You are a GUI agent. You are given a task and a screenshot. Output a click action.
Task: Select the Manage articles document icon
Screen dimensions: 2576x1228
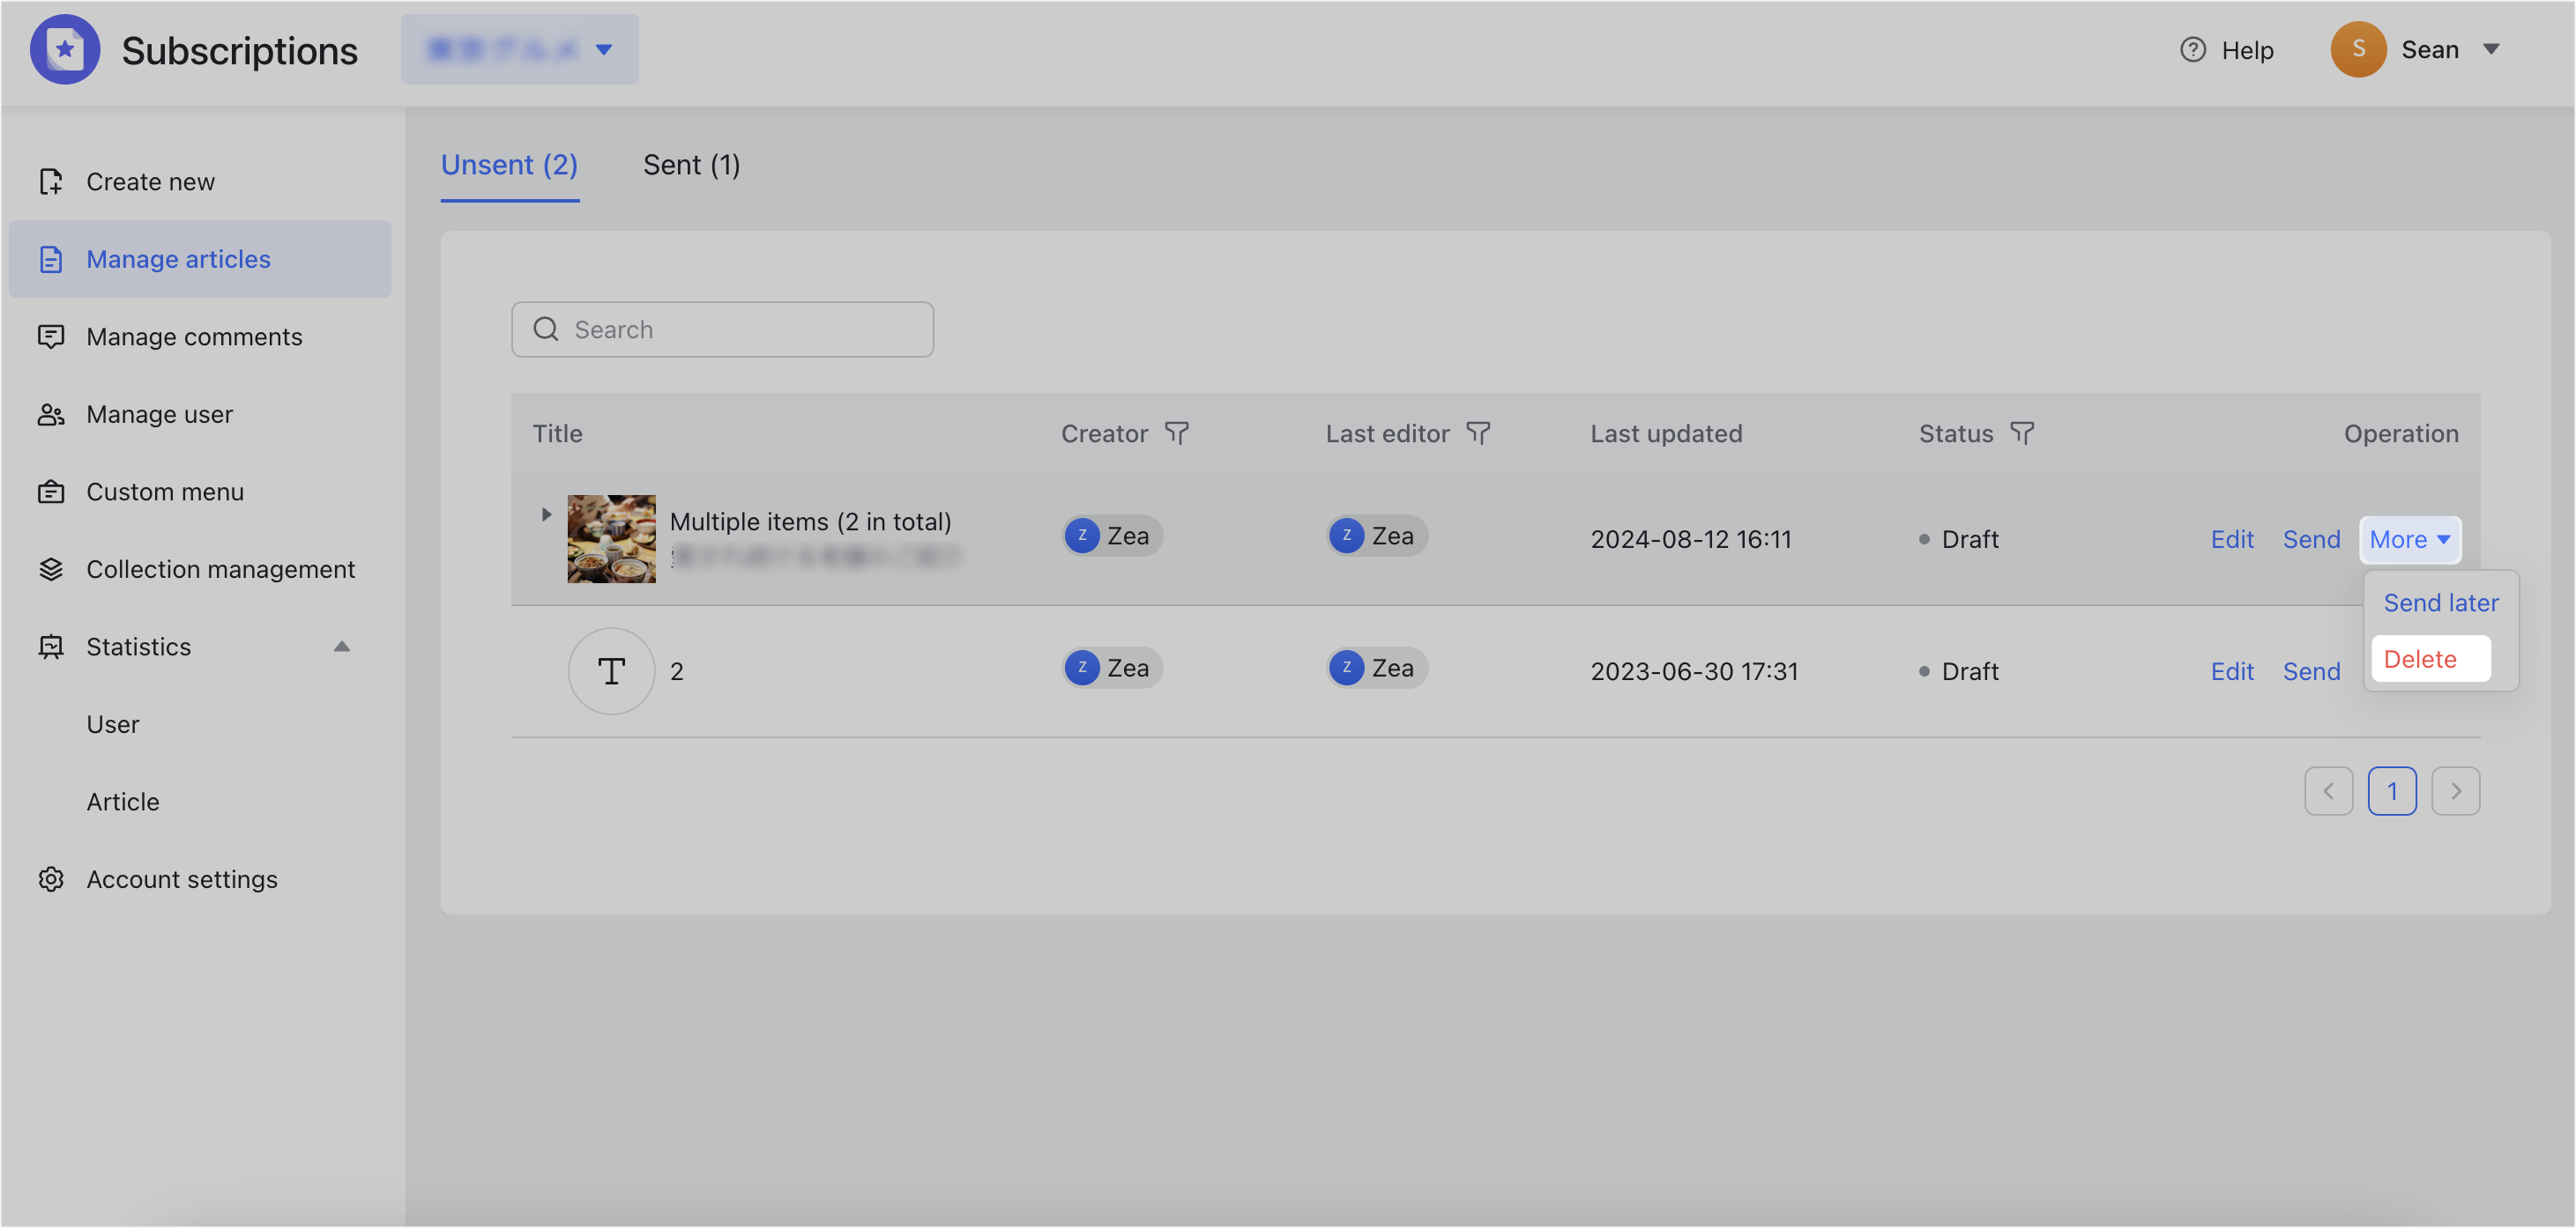(x=51, y=258)
